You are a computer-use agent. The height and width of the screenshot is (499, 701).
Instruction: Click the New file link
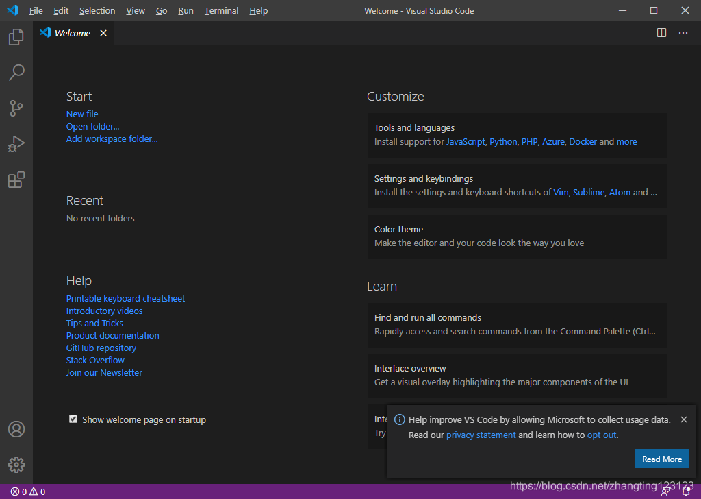pyautogui.click(x=82, y=114)
